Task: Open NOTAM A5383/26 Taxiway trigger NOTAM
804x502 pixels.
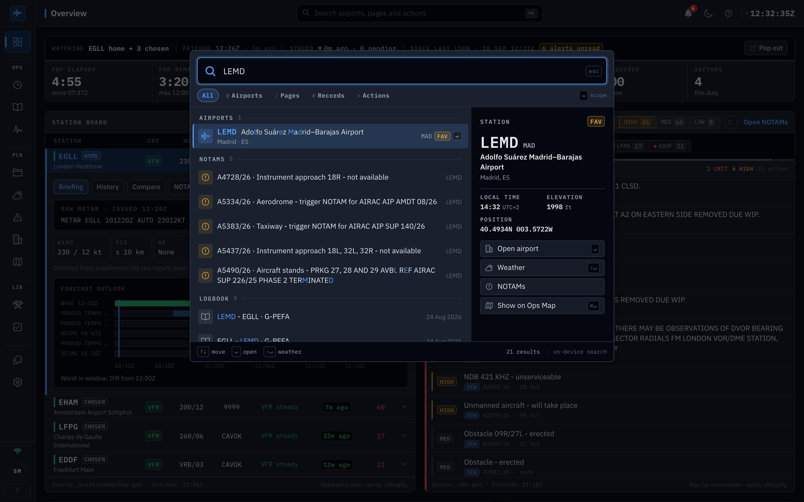Action: point(331,226)
